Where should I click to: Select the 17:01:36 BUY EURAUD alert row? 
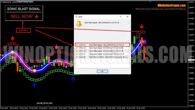coord(102,51)
